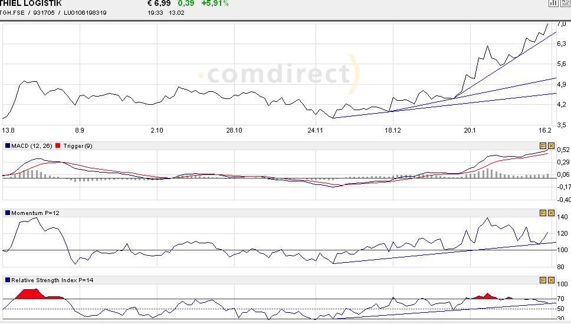Open settings for the Momentum indicator panel
571x324 pixels.
[x=543, y=213]
